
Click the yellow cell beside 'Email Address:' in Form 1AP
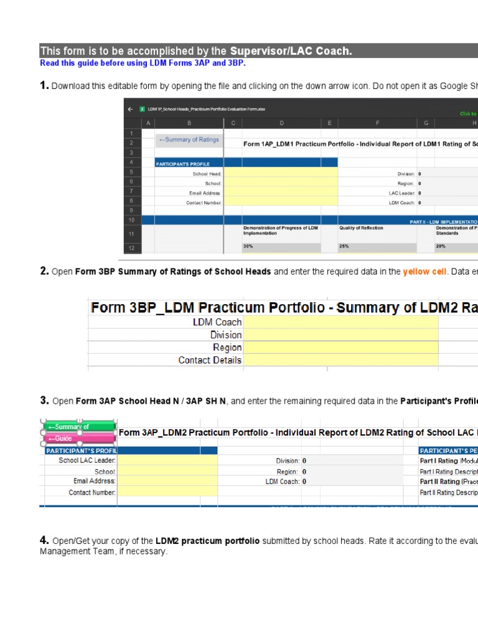[x=281, y=192]
